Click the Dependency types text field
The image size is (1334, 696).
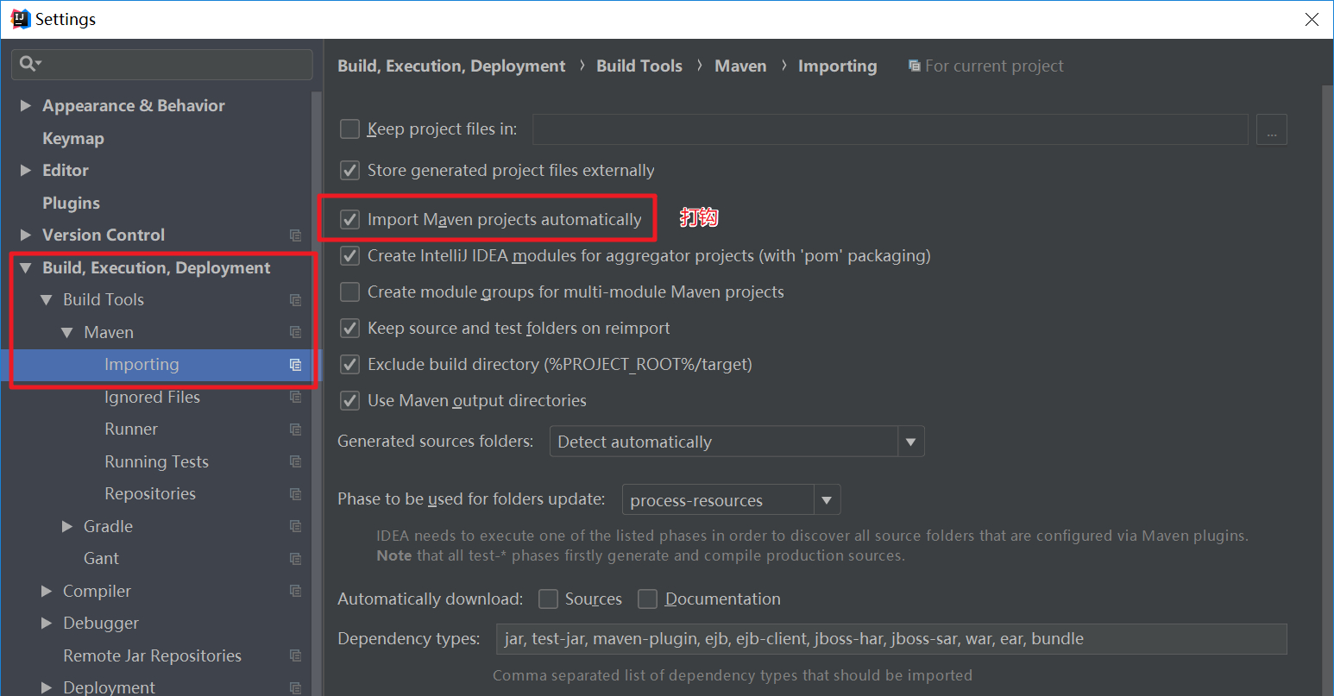(x=891, y=639)
